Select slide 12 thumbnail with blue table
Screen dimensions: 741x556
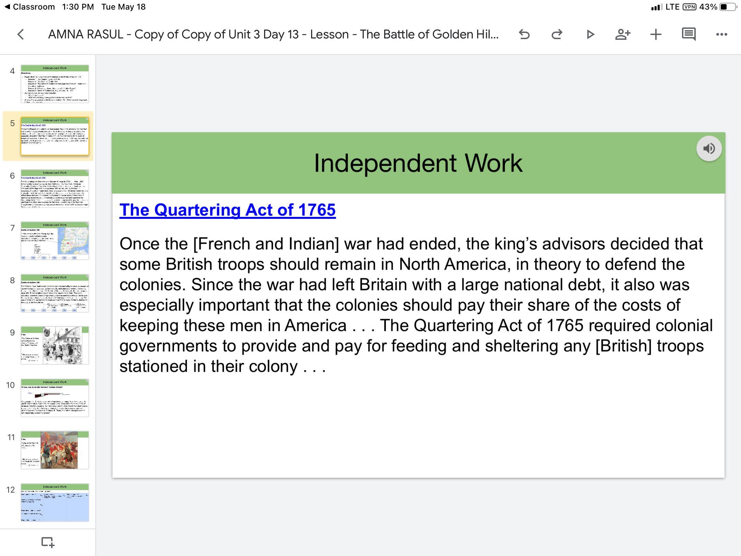click(55, 502)
